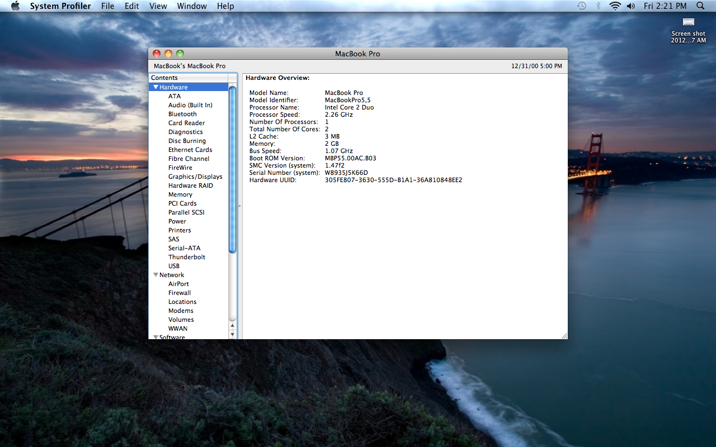Select Modems under Network
Viewport: 716px width, 447px height.
(x=181, y=311)
